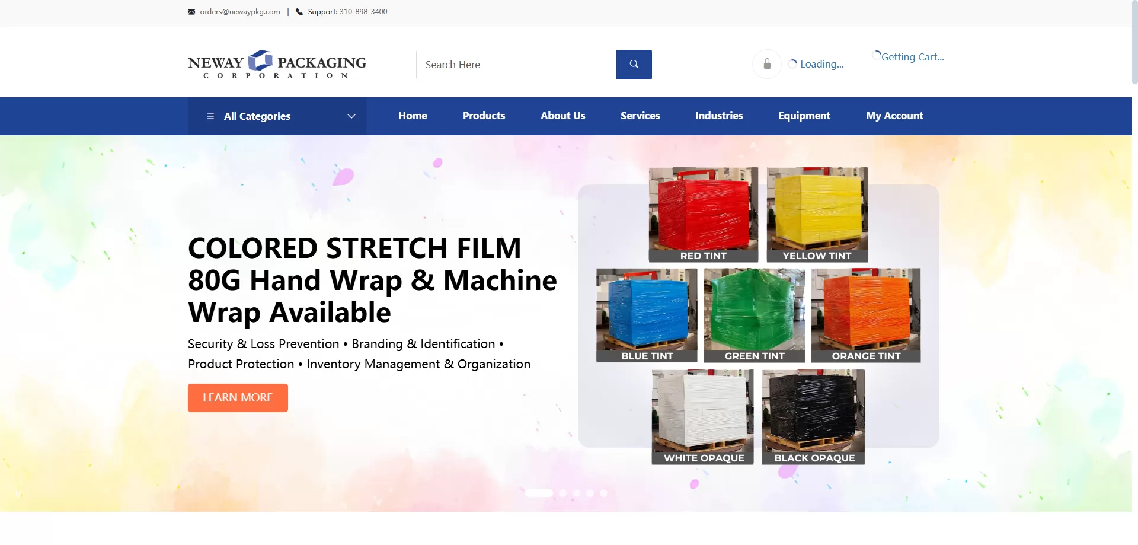
Task: Click the Black Opaque pallet thumbnail
Action: [813, 416]
